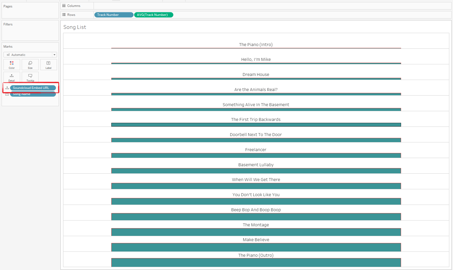Click the label 'Hello, I'm Mike'
Image resolution: width=453 pixels, height=270 pixels.
click(x=256, y=60)
